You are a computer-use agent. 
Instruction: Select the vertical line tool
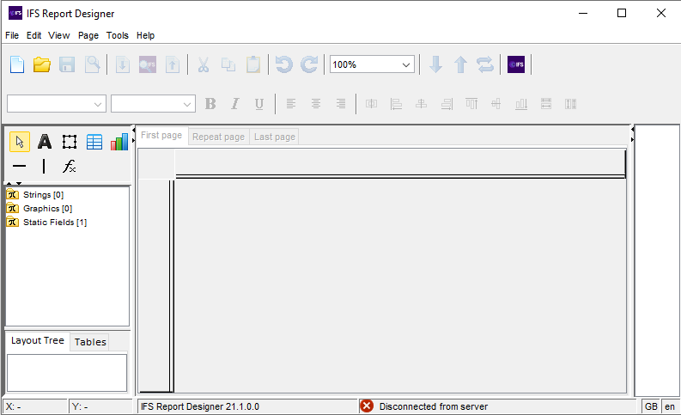[45, 167]
